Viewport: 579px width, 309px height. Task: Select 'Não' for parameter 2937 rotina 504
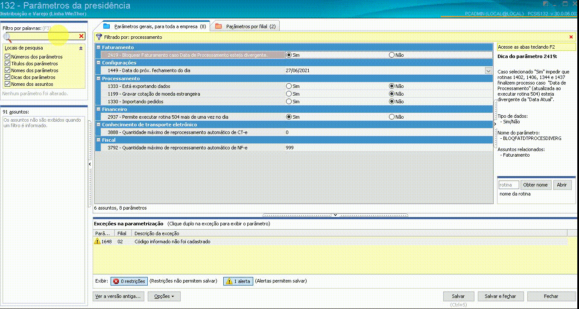point(392,117)
